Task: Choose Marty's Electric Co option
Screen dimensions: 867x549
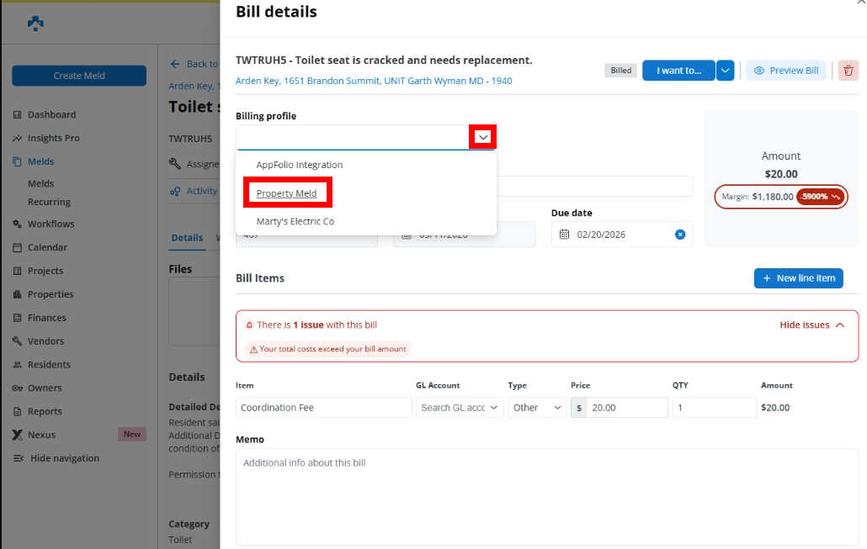Action: (295, 221)
